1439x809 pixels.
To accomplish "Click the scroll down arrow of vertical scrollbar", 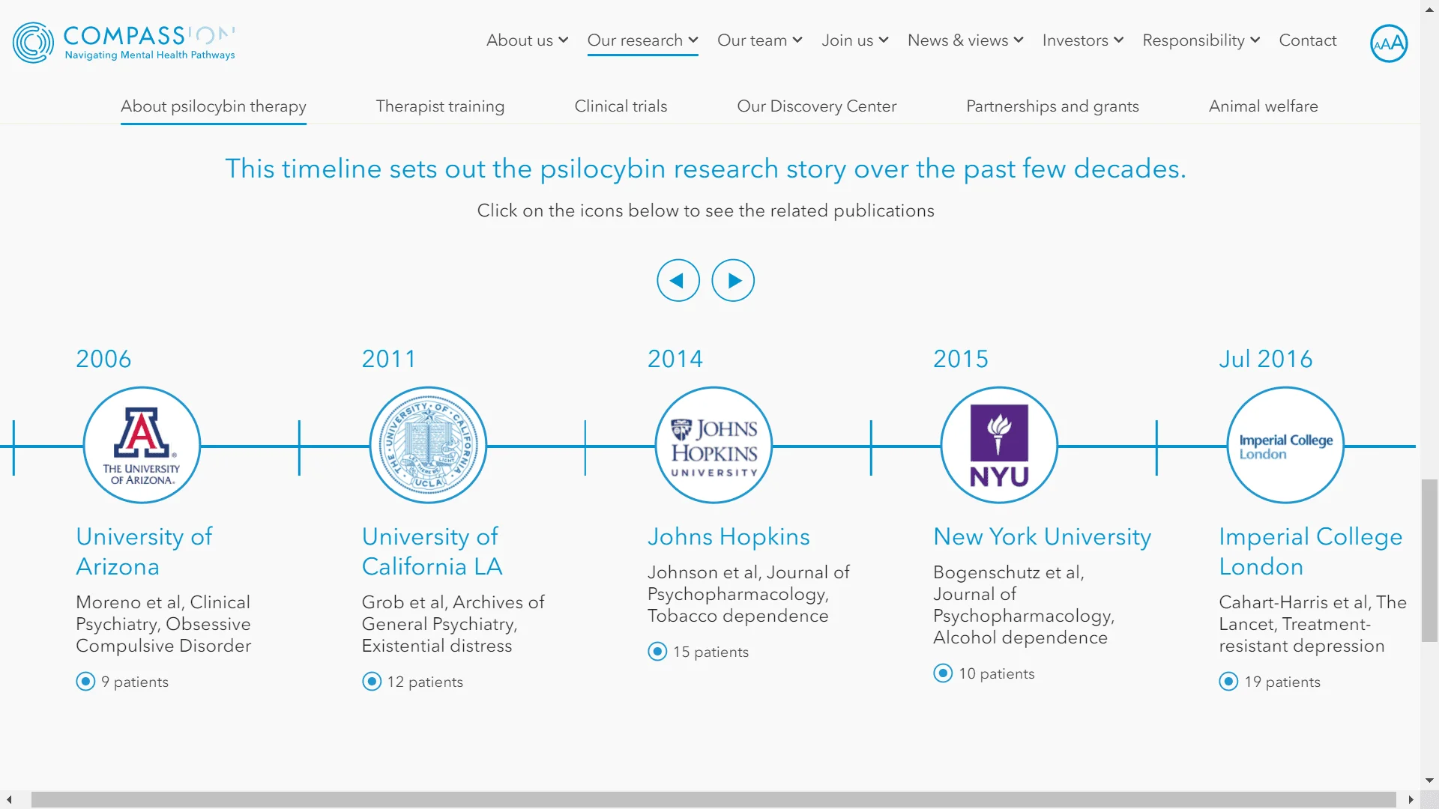I will 1429,781.
